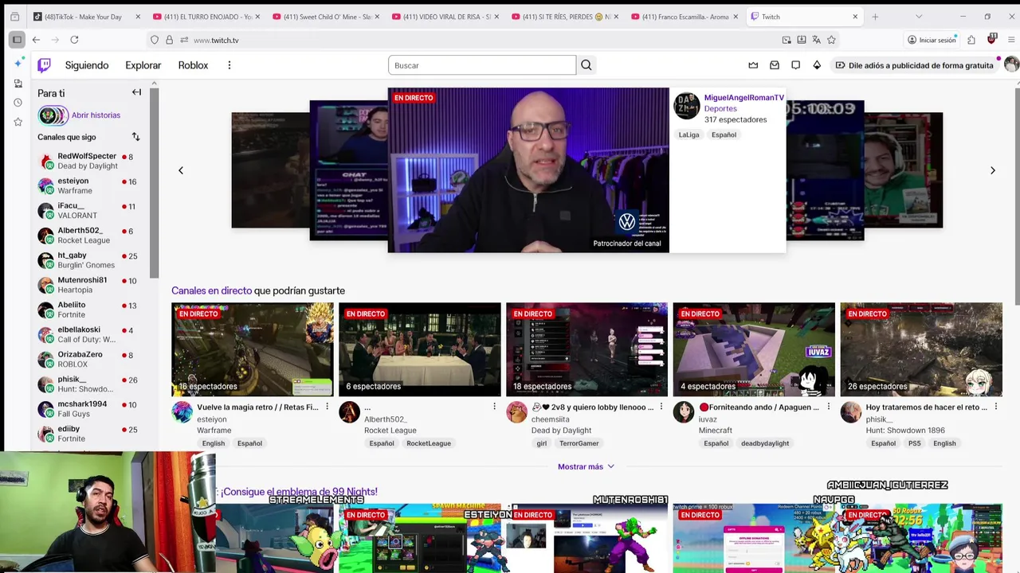Image resolution: width=1020 pixels, height=573 pixels.
Task: Click the Canales en directo heading link
Action: click(211, 290)
